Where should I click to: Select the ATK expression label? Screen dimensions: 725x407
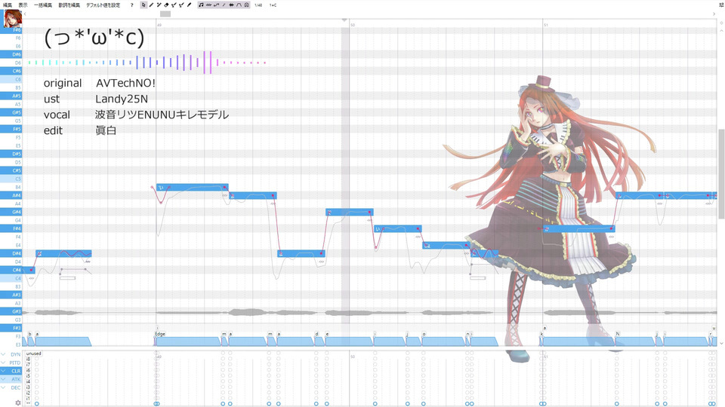[x=16, y=379]
